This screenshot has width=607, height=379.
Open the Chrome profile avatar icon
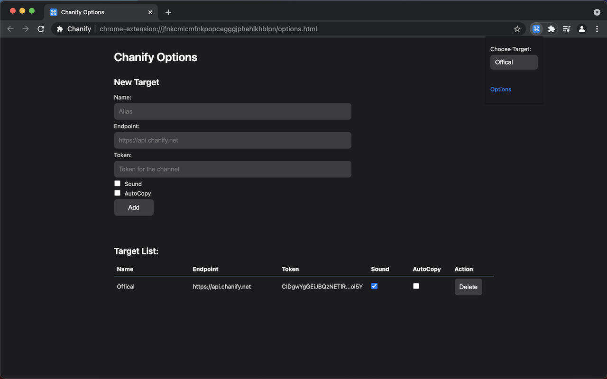[x=581, y=29]
